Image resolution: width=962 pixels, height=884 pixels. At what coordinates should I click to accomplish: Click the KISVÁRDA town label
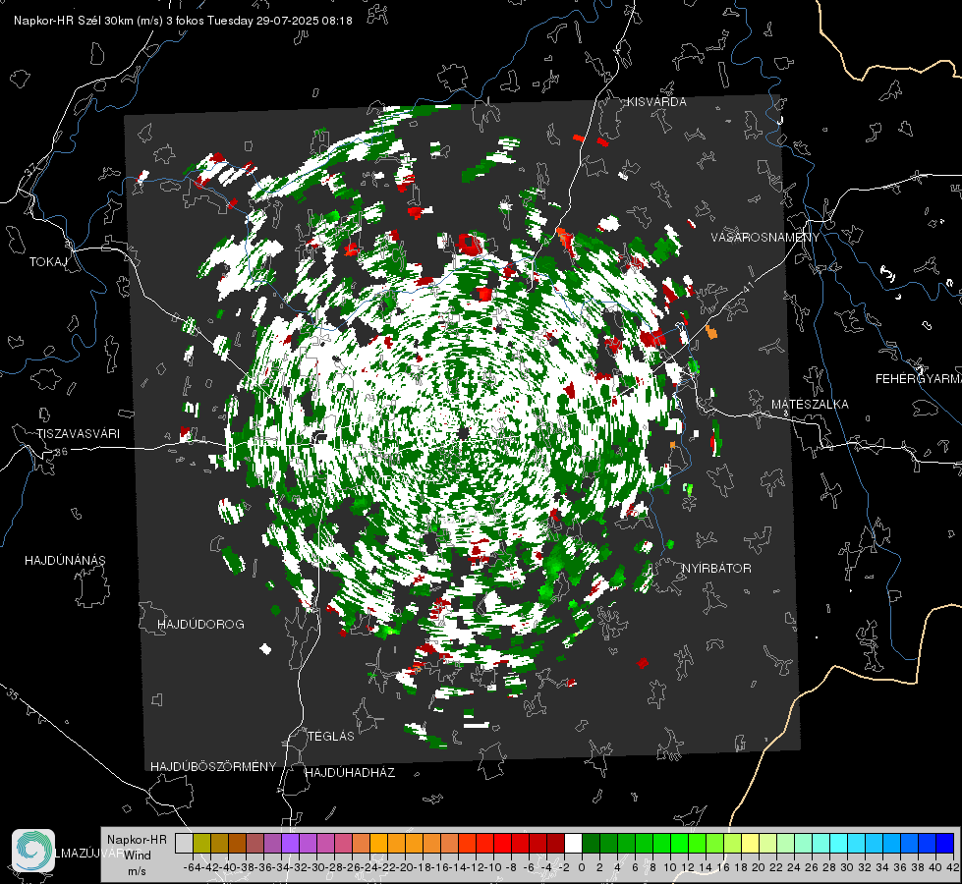(x=656, y=102)
